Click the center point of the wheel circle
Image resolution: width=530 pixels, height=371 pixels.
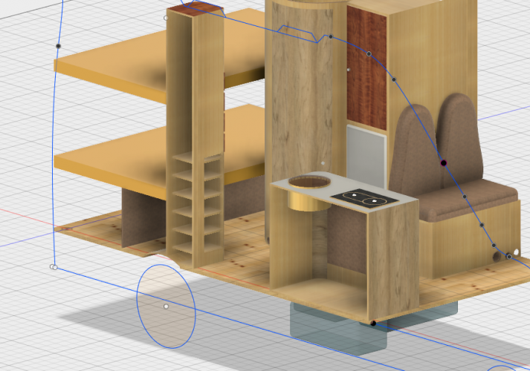coord(166,306)
